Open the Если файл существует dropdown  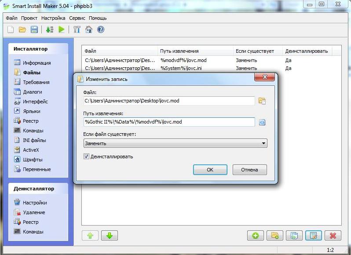coord(175,143)
